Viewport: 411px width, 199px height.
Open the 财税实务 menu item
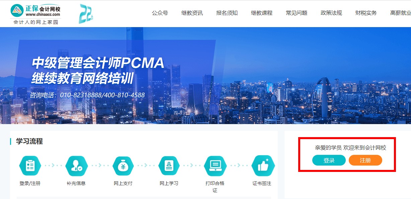pos(366,13)
